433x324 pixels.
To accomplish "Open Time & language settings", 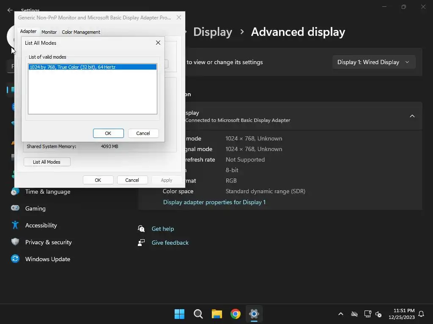I will 48,192.
